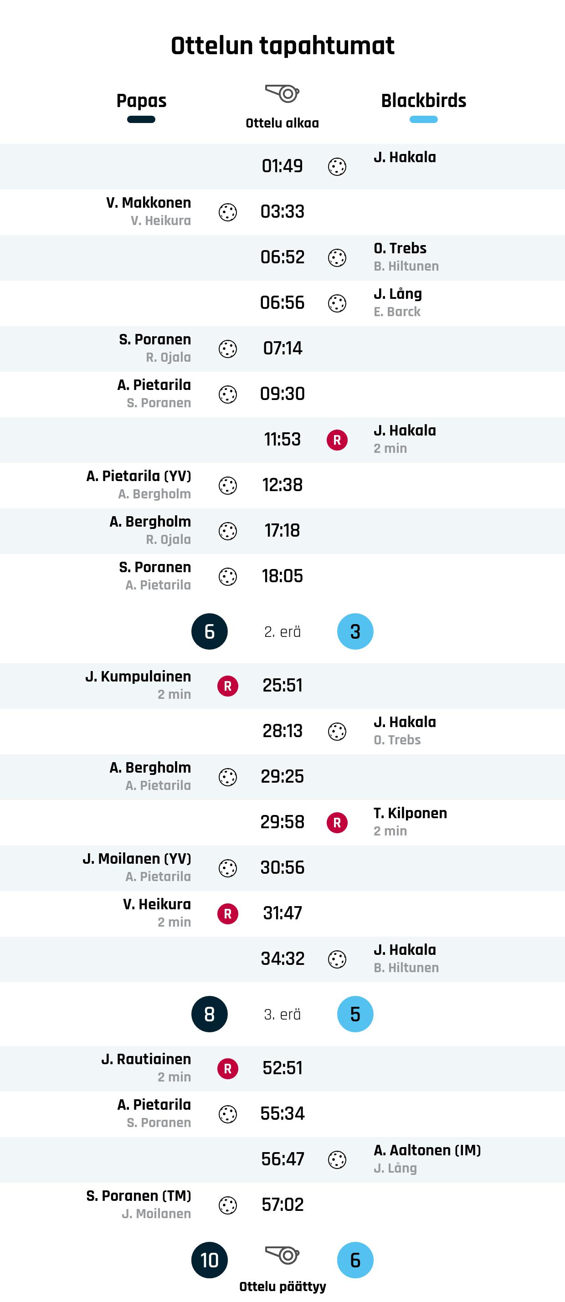Click the red penalty icon at 29:58
The height and width of the screenshot is (1302, 565).
tap(337, 822)
